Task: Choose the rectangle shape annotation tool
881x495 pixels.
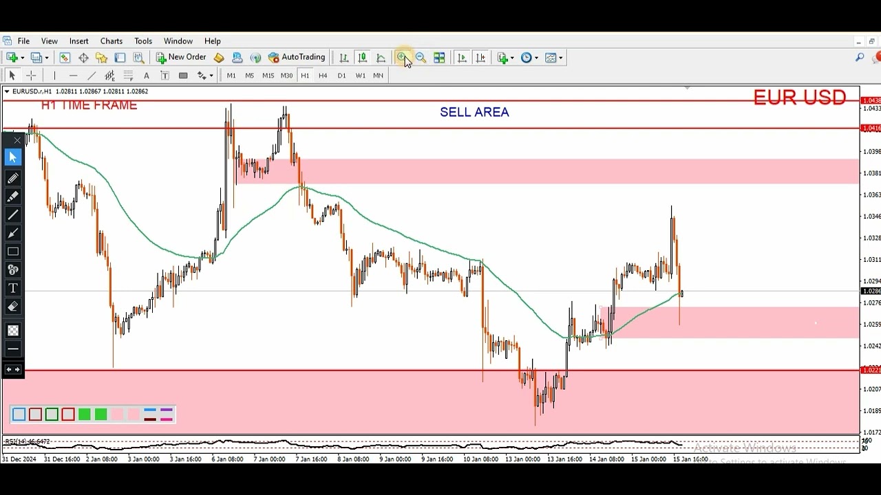Action: click(12, 252)
